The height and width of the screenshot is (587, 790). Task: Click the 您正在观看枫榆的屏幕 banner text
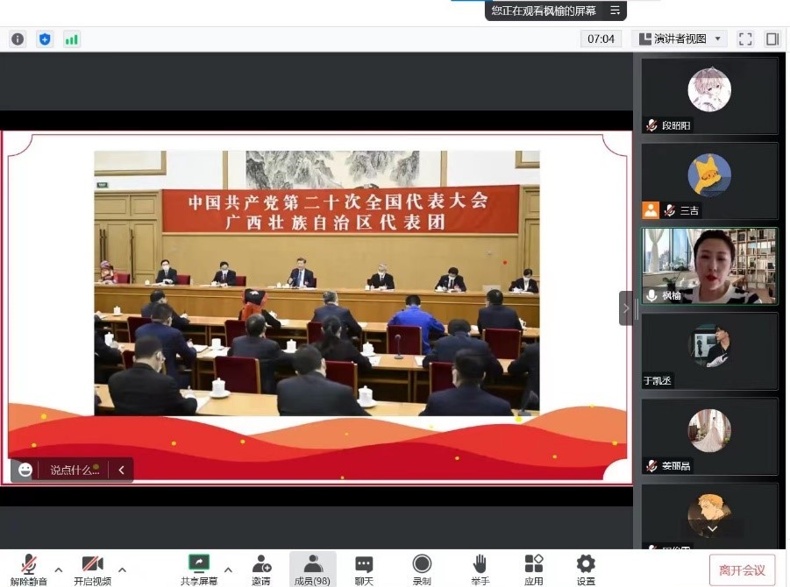[544, 11]
